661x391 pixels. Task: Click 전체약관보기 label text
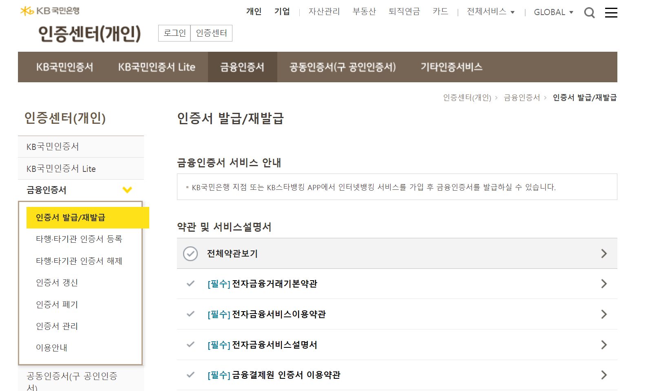pos(232,254)
